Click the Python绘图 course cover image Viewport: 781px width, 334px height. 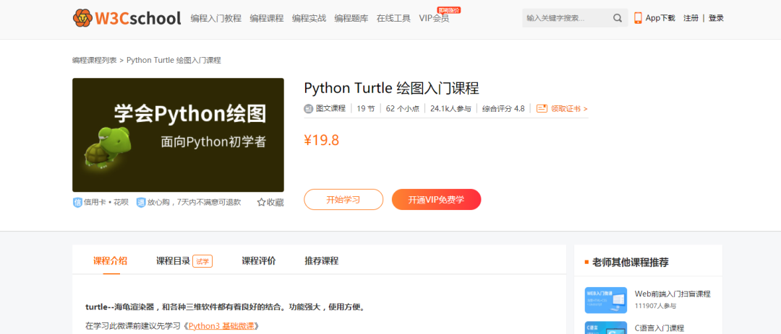pos(179,135)
